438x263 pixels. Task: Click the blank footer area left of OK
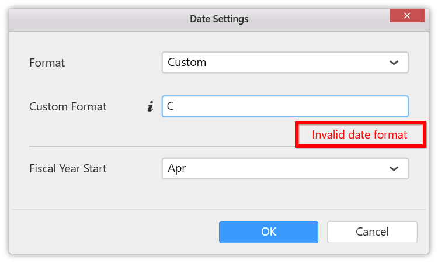click(111, 231)
